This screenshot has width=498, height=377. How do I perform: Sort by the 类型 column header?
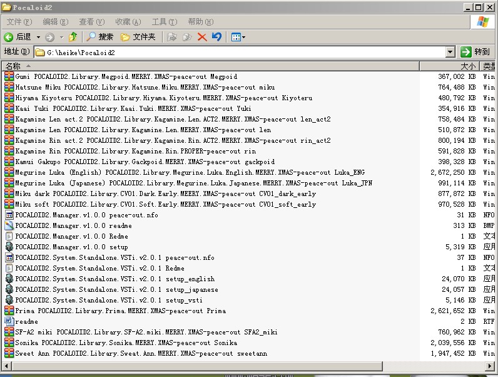coord(488,66)
